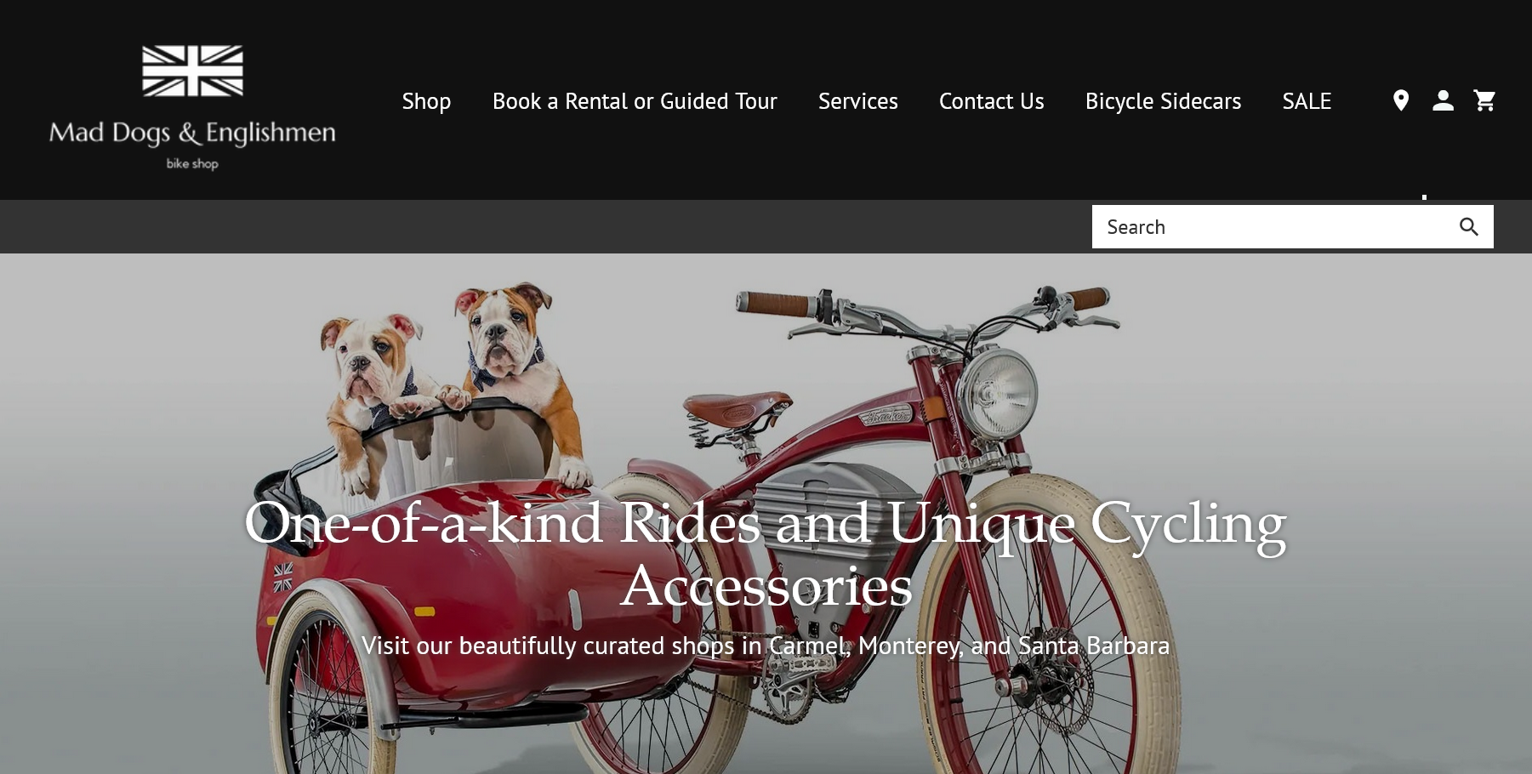This screenshot has width=1532, height=774.
Task: Open Book a Rental or Guided Tour
Action: click(635, 101)
